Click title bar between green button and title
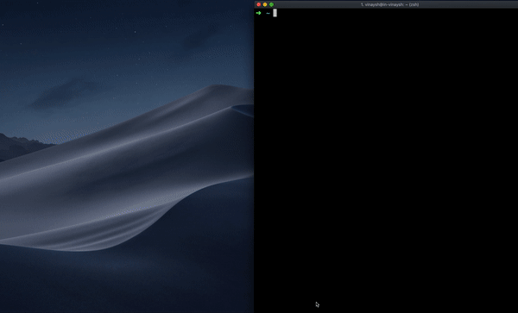This screenshot has height=313, width=518. tap(317, 4)
